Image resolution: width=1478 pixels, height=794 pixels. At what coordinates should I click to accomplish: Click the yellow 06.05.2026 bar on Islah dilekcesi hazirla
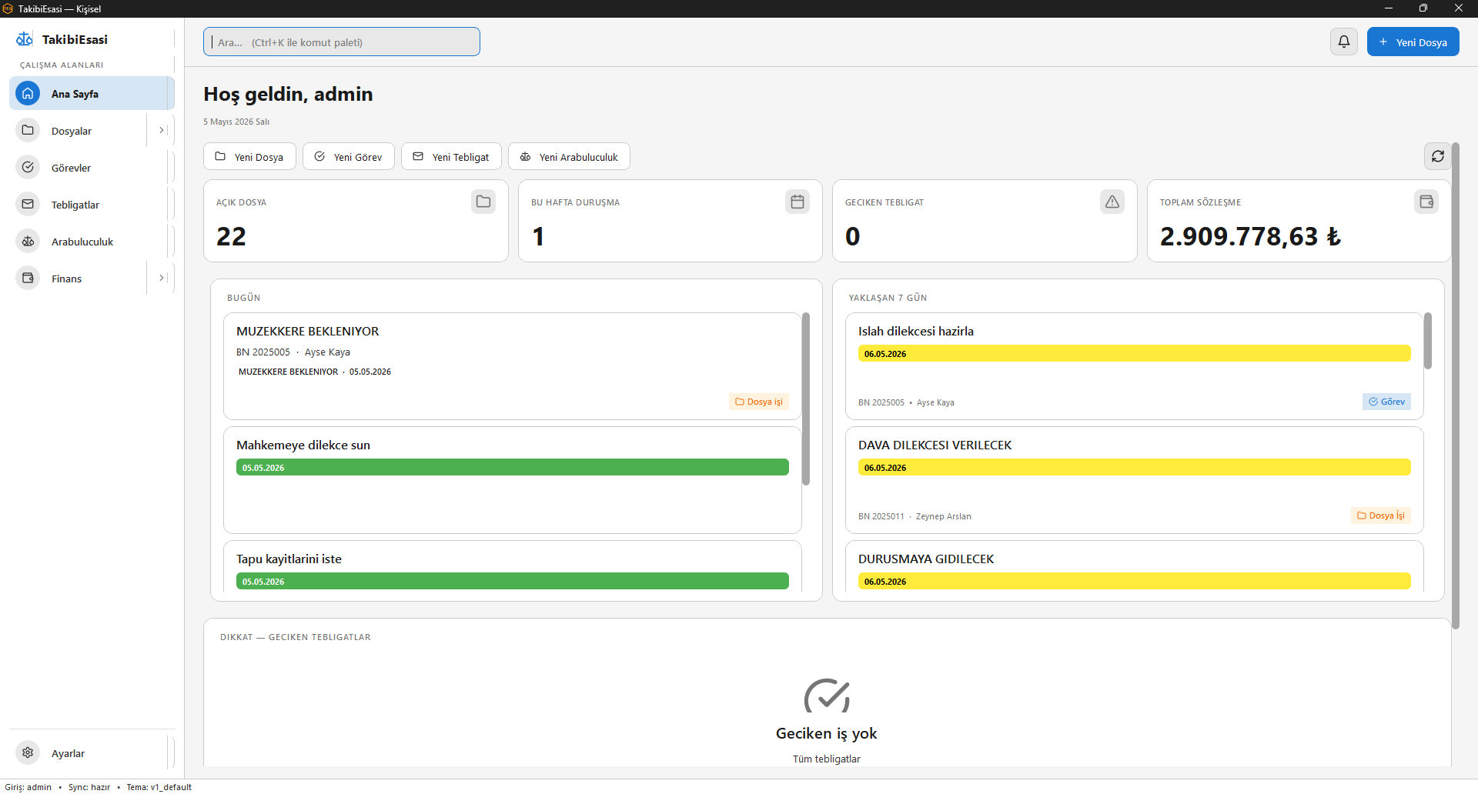1135,353
